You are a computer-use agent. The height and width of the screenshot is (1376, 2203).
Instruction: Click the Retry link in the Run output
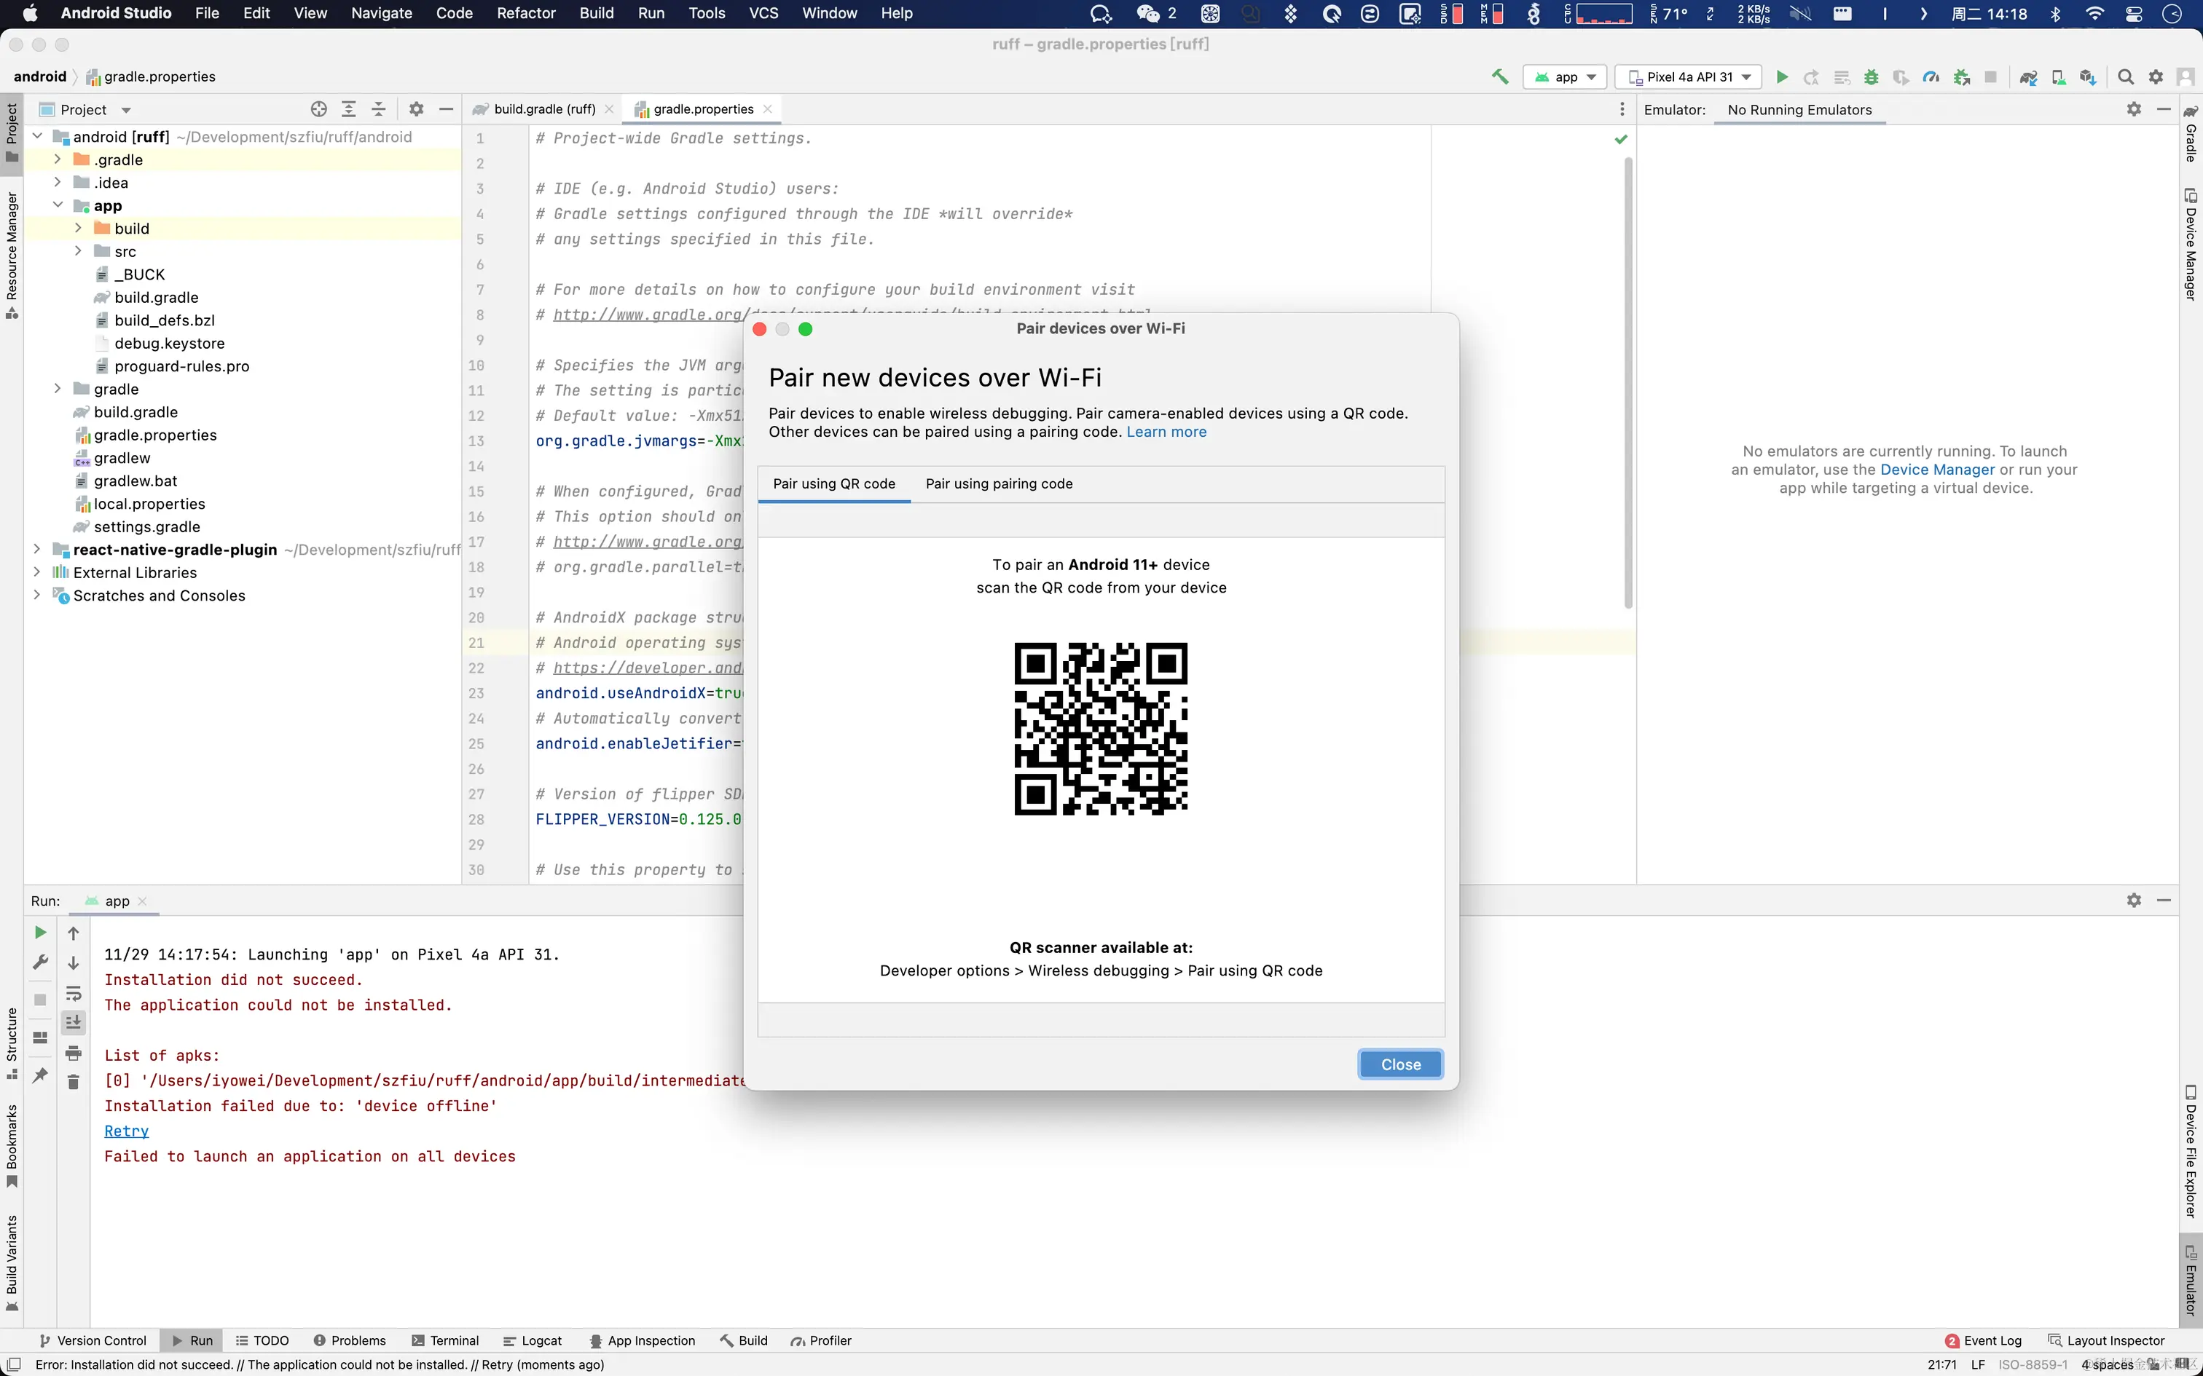pos(127,1130)
